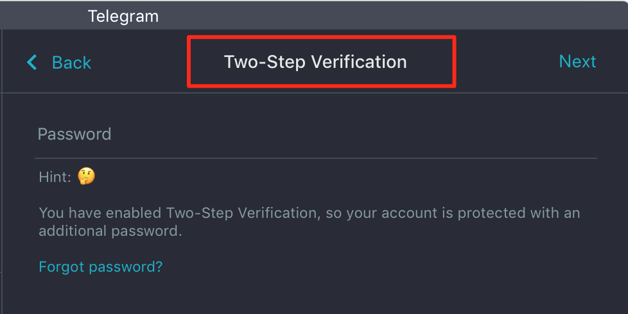Open the Forgot password? link
The image size is (628, 314).
point(101,267)
